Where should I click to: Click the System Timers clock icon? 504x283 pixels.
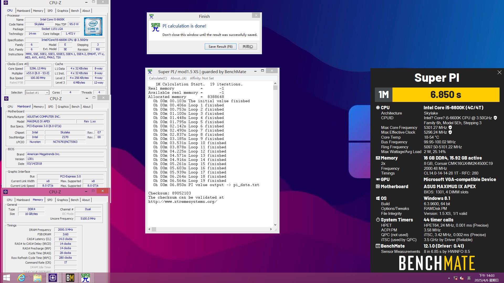(x=378, y=220)
